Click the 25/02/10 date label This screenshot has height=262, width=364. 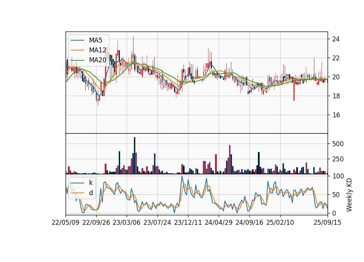point(280,223)
